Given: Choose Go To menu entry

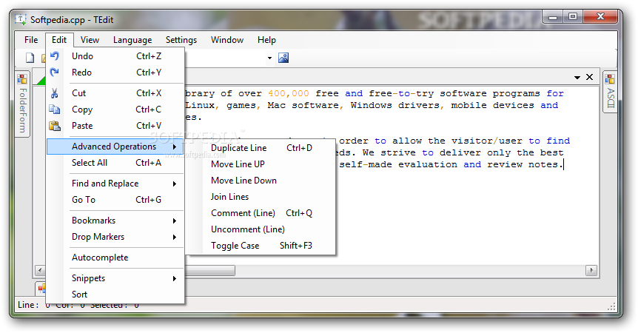Looking at the screenshot, I should [115, 200].
